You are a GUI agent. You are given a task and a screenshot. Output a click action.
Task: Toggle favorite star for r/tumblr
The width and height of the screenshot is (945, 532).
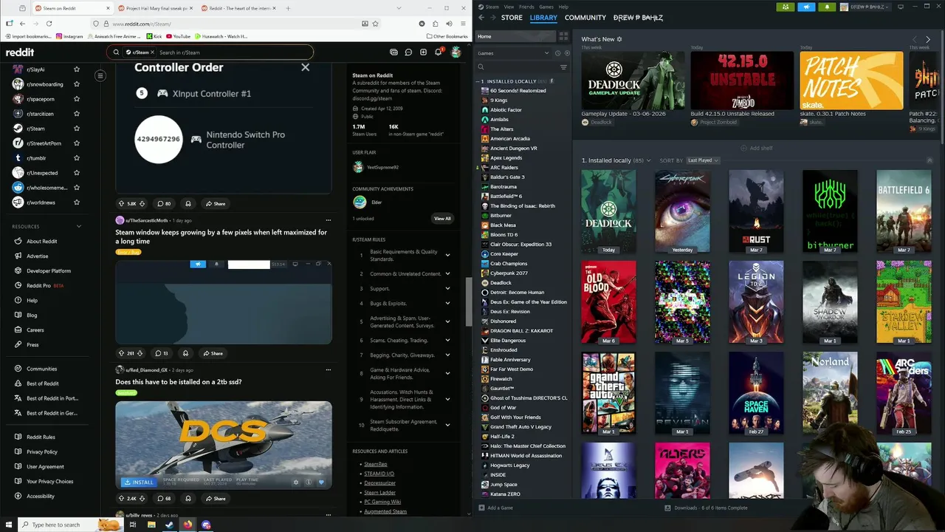[77, 158]
